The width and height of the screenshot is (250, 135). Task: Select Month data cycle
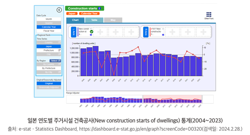pos(49,19)
